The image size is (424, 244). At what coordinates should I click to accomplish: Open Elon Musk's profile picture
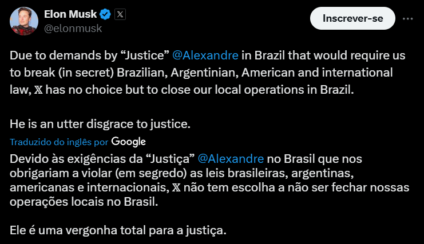pyautogui.click(x=23, y=22)
